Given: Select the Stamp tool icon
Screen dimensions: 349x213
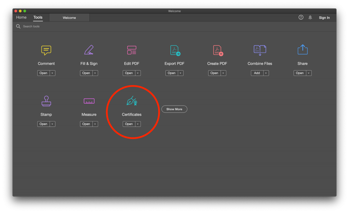Looking at the screenshot, I should tap(46, 101).
